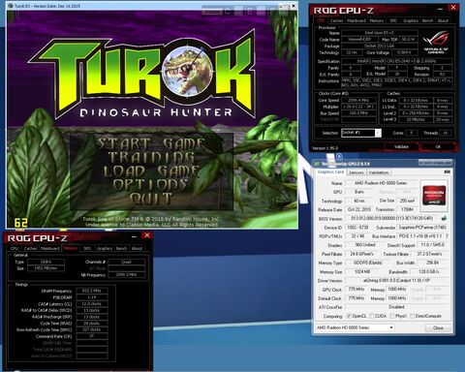465x372 pixels.
Task: Click the GPU-Z Driver Version field
Action: (396, 281)
